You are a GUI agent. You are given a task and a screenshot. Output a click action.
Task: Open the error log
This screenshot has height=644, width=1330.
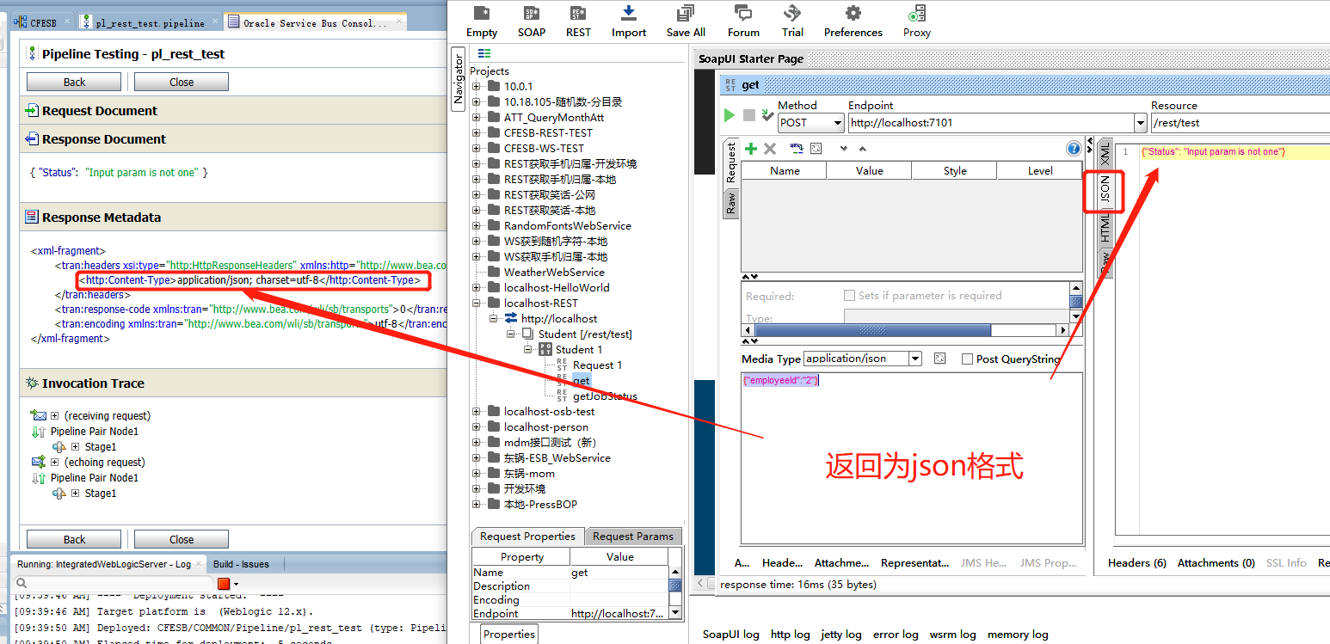(x=896, y=635)
